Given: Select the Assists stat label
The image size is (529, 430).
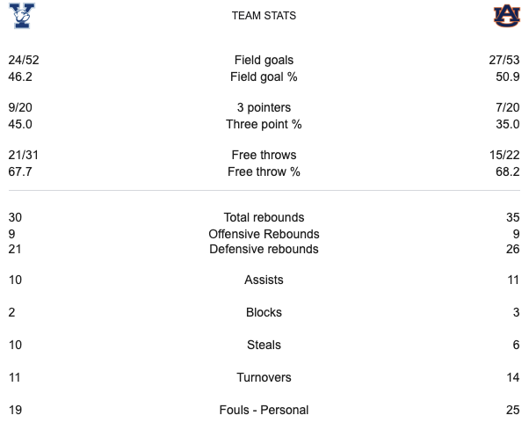Looking at the screenshot, I should click(264, 281).
